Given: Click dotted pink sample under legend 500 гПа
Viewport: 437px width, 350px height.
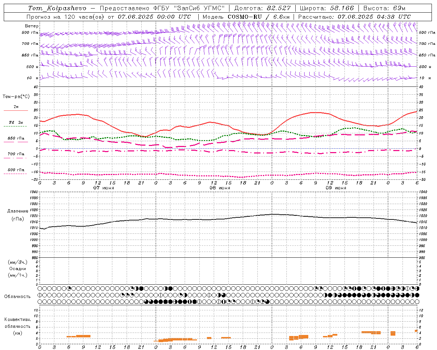Looking at the screenshot, I should [15, 174].
